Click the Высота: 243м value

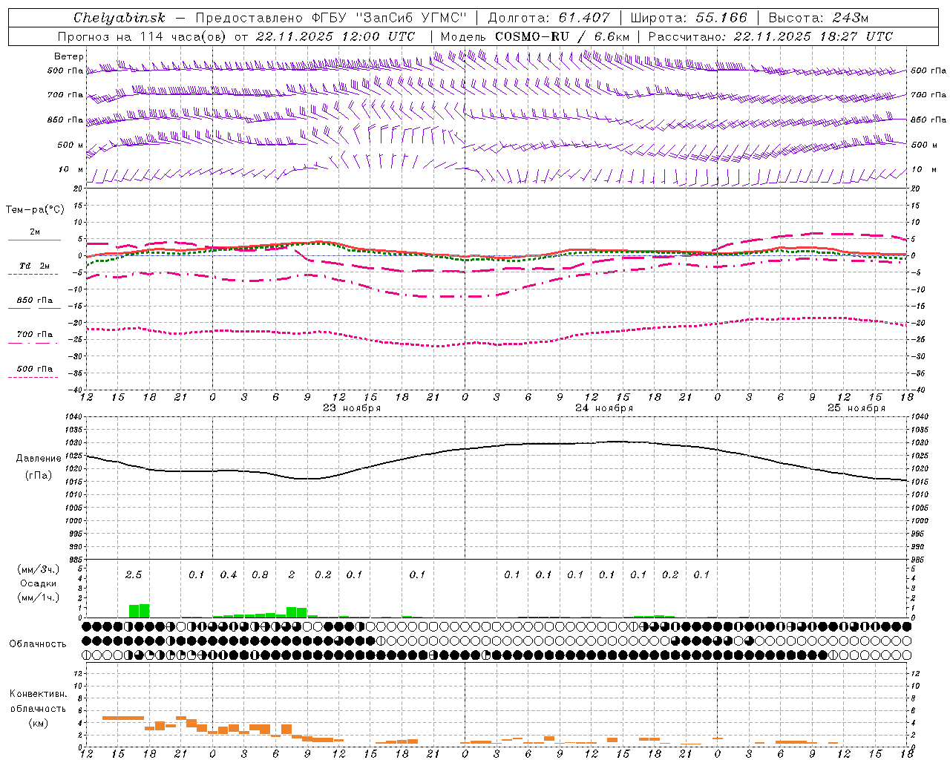(x=818, y=18)
